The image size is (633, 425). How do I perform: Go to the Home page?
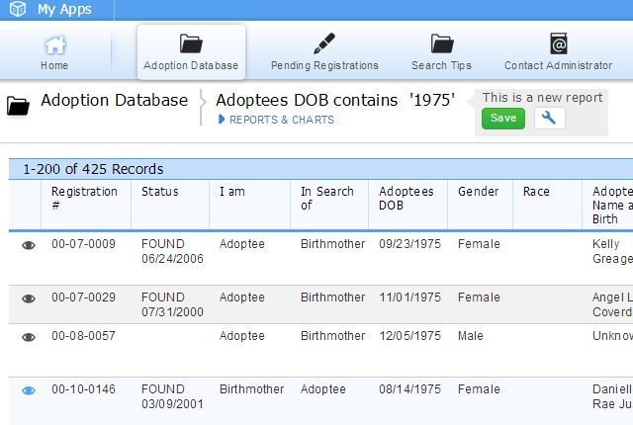click(x=54, y=45)
